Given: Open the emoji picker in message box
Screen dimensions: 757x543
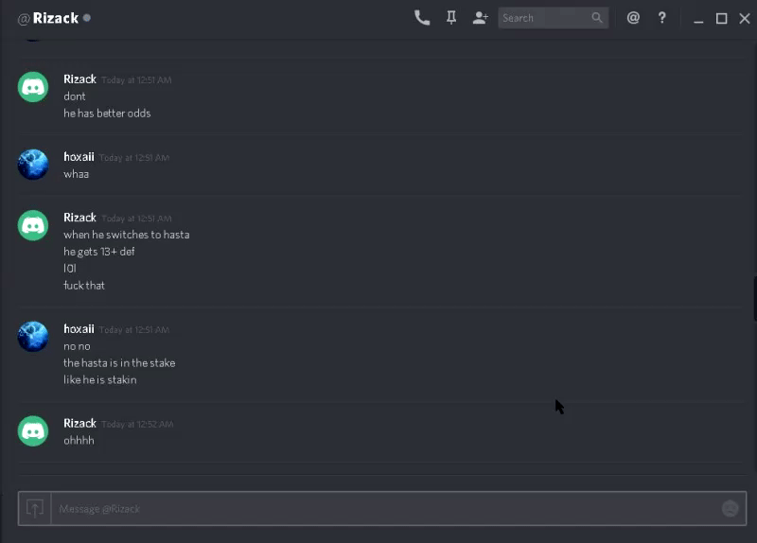Looking at the screenshot, I should tap(730, 508).
